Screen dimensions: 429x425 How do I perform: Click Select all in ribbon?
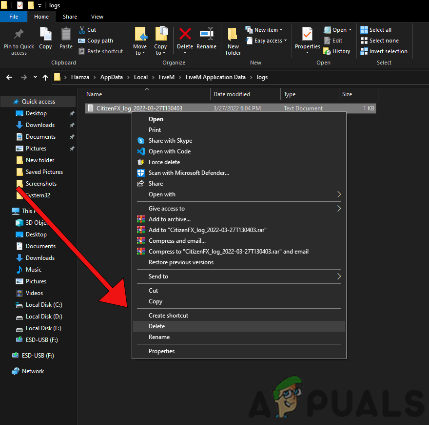pos(376,30)
